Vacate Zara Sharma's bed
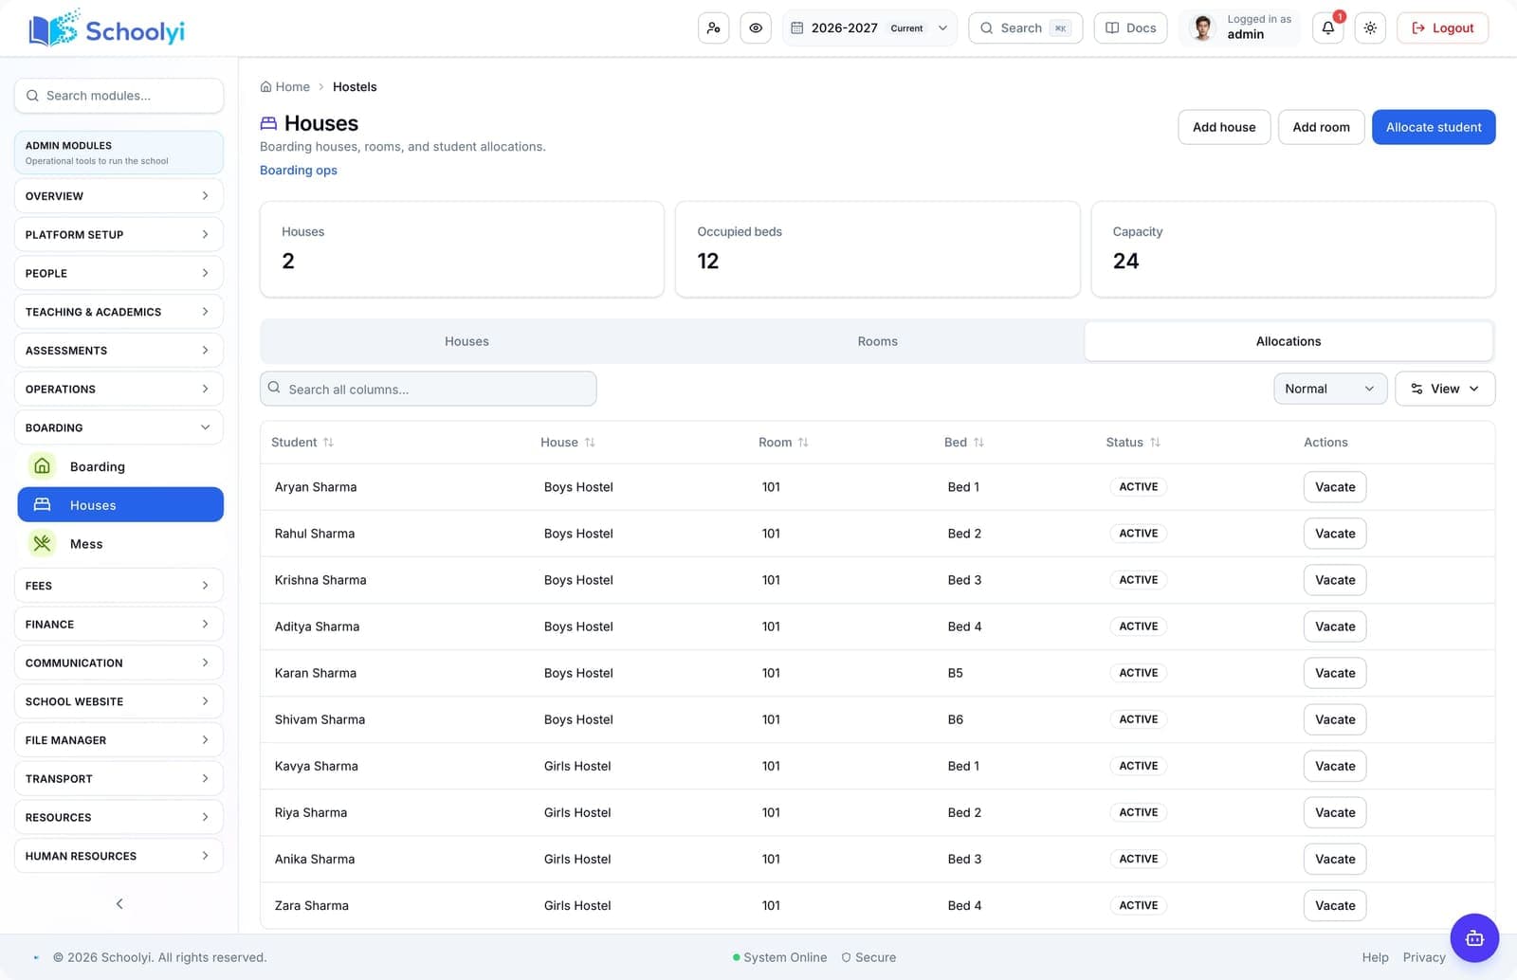Image resolution: width=1517 pixels, height=980 pixels. [1335, 906]
